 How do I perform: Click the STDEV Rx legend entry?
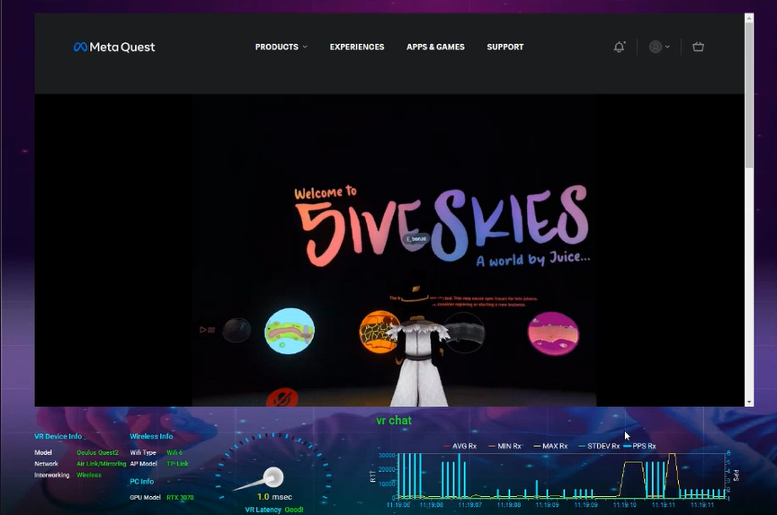(599, 446)
